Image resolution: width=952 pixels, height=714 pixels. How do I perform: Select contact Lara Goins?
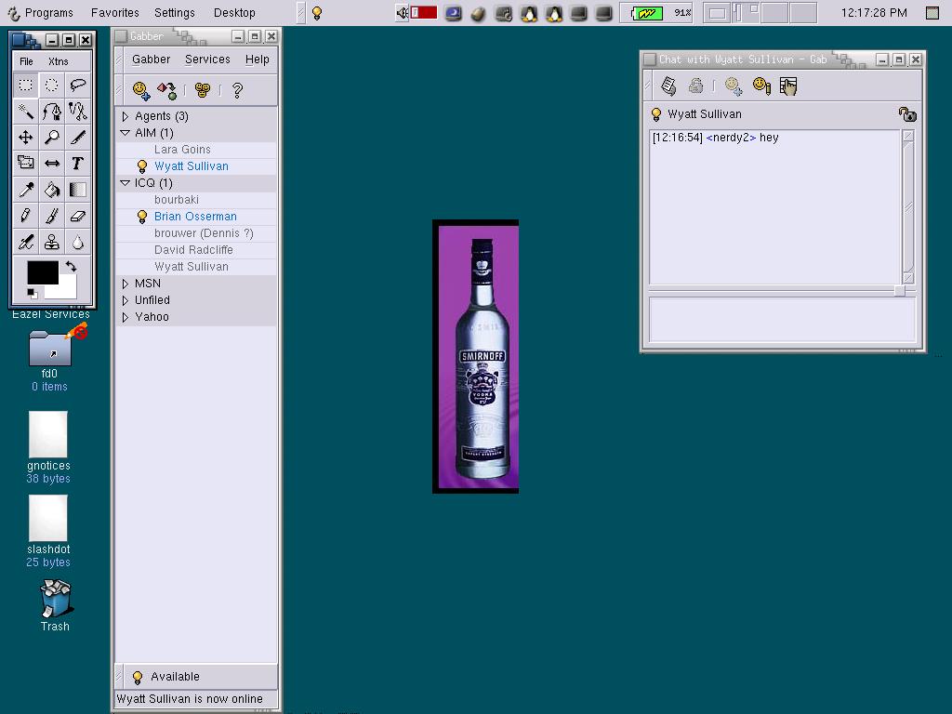click(x=195, y=150)
